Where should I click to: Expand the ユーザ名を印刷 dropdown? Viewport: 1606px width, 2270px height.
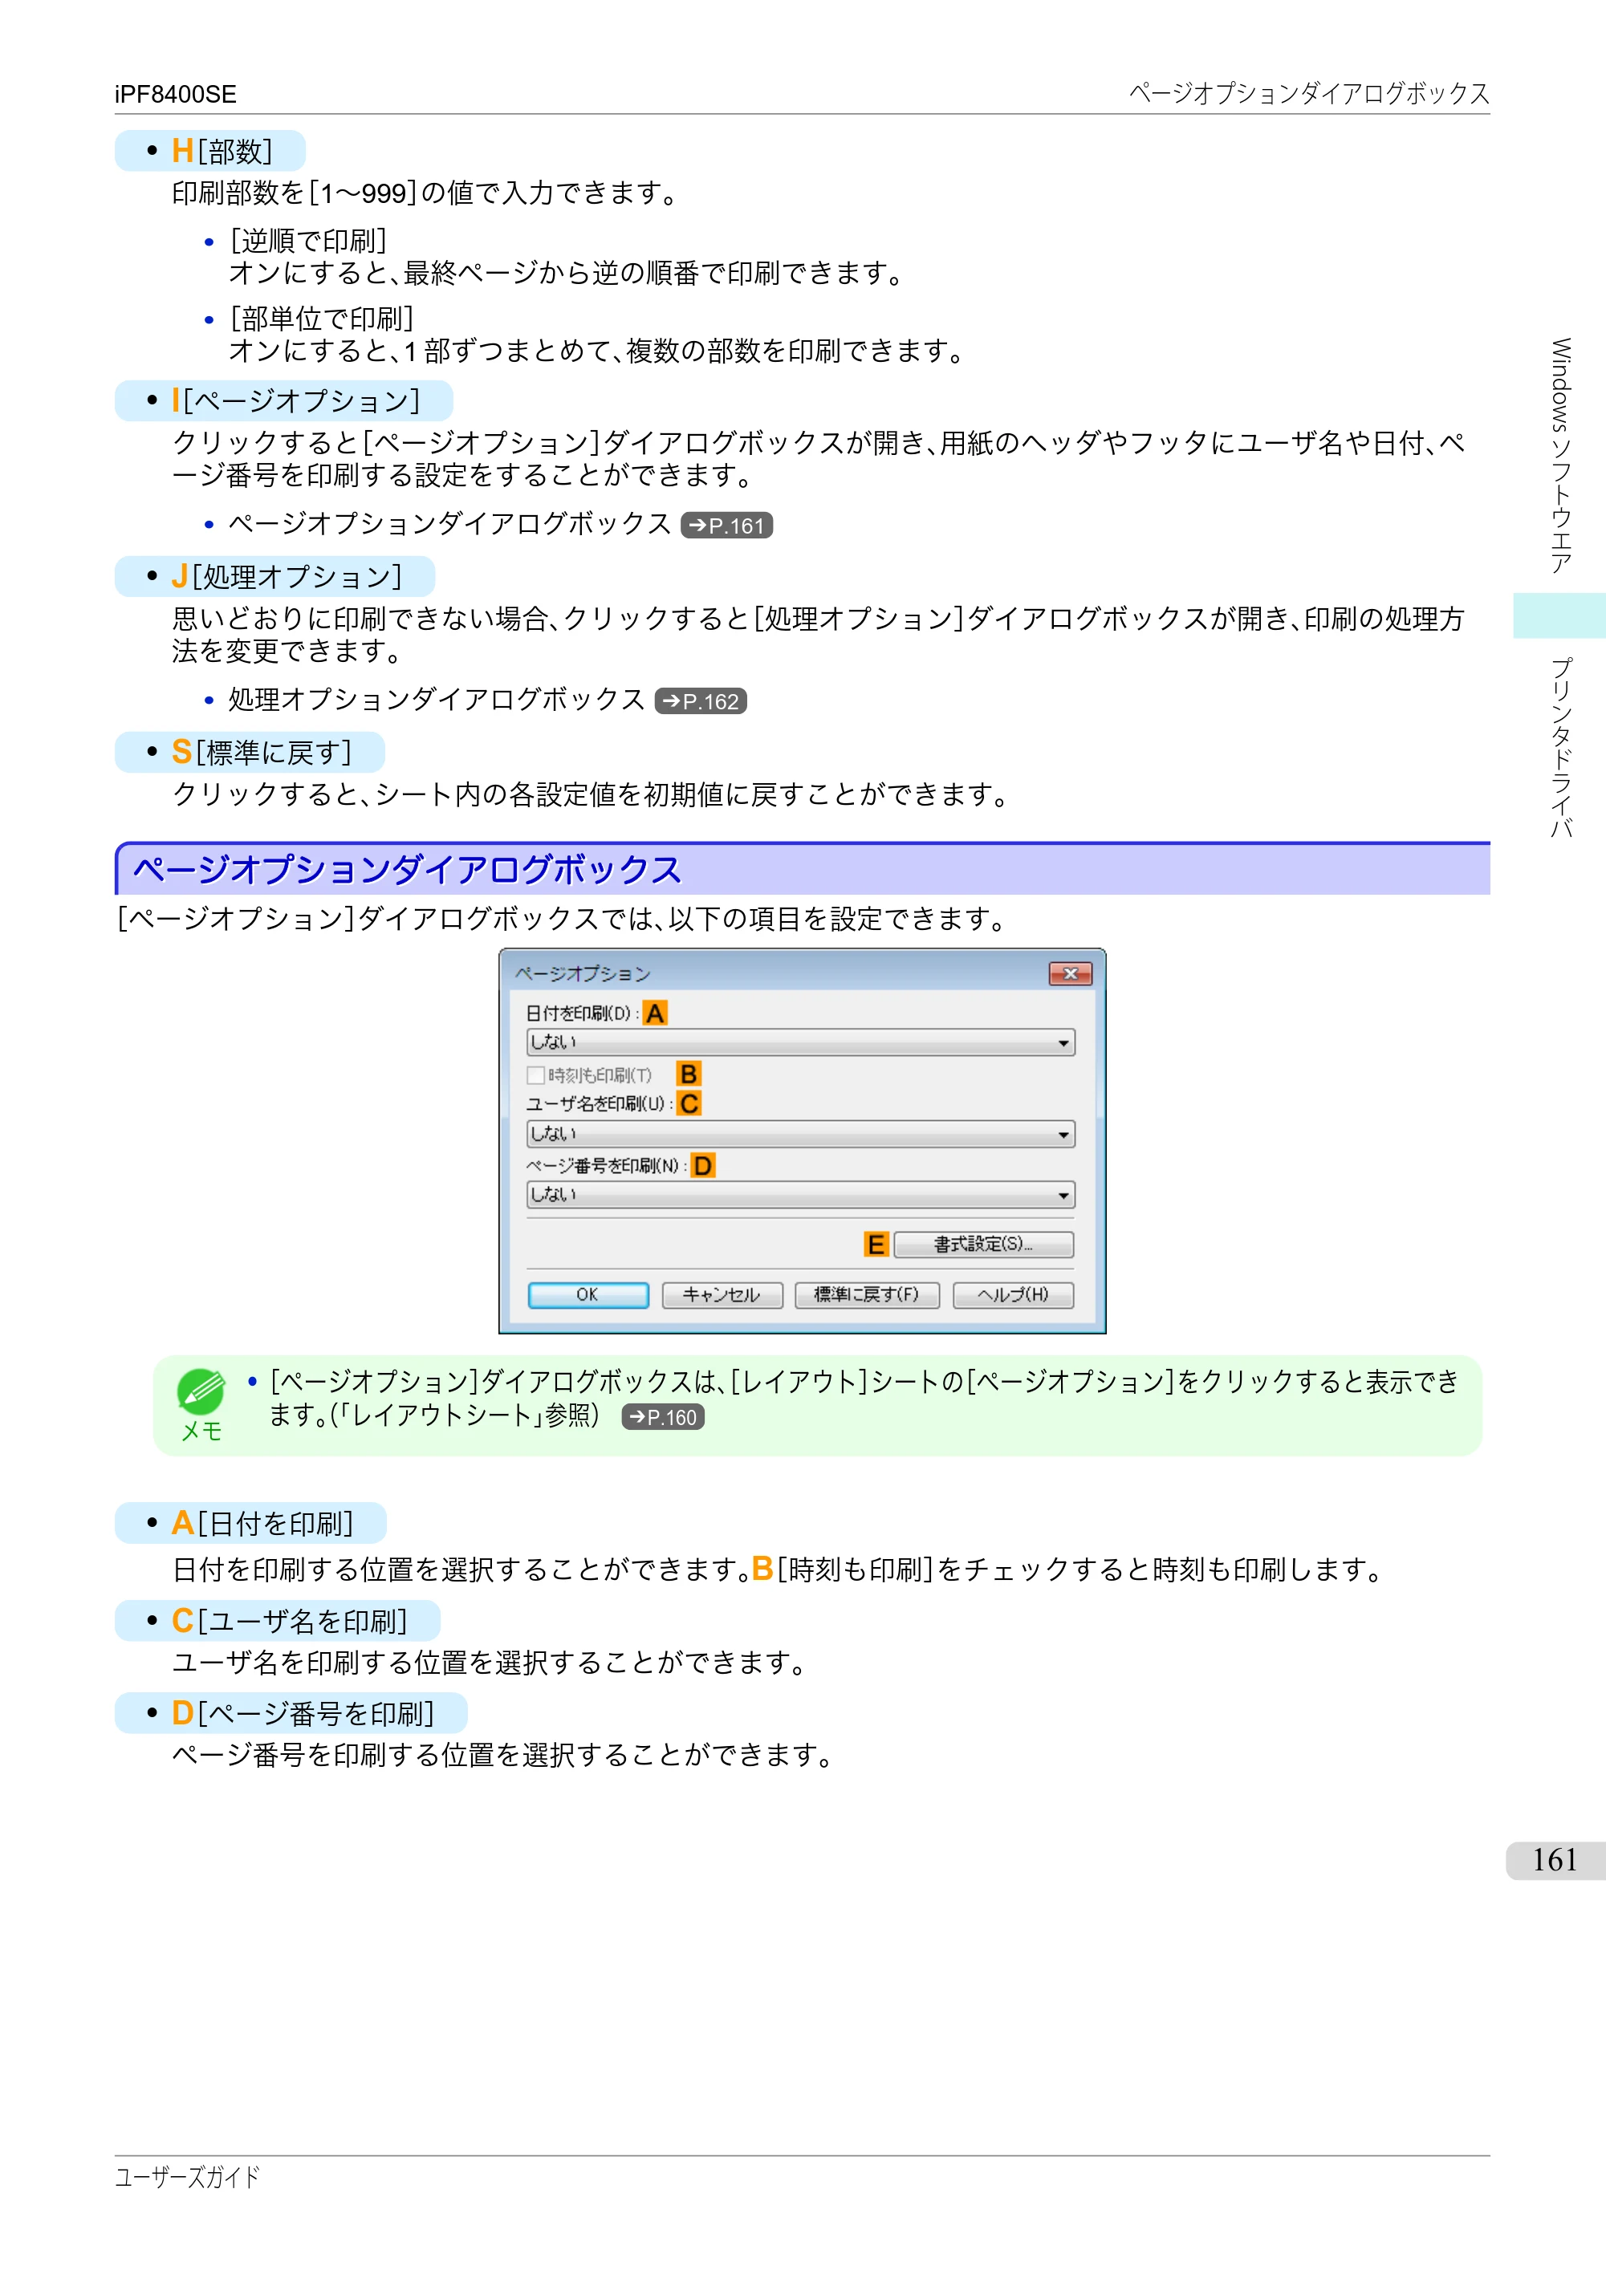[x=800, y=1134]
